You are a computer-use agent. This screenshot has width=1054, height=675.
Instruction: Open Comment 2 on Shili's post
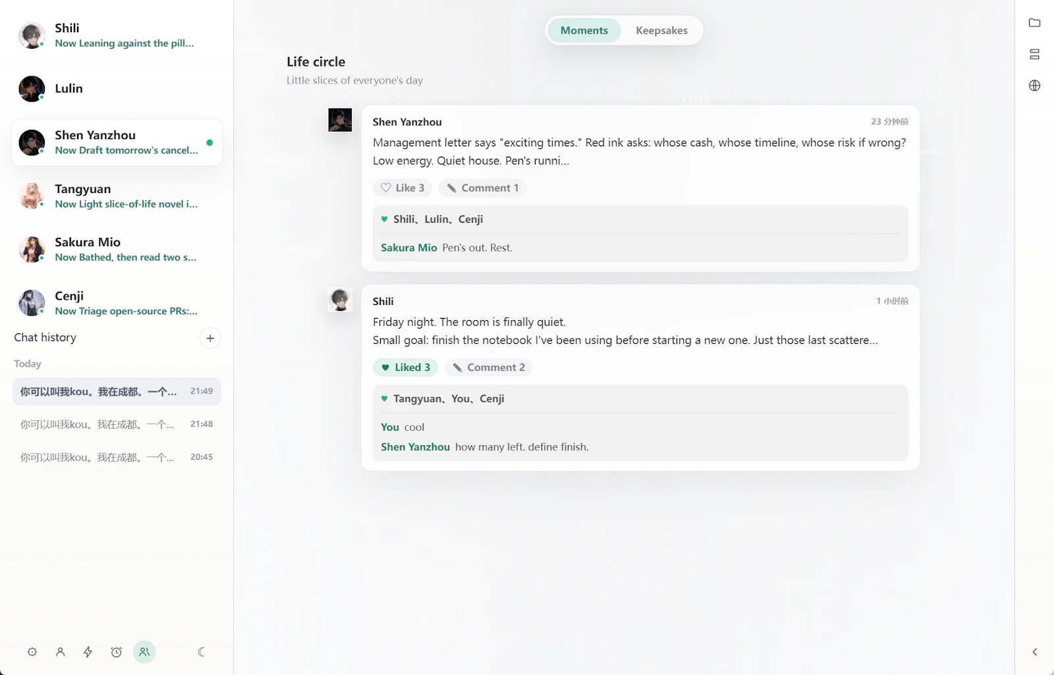coord(489,367)
